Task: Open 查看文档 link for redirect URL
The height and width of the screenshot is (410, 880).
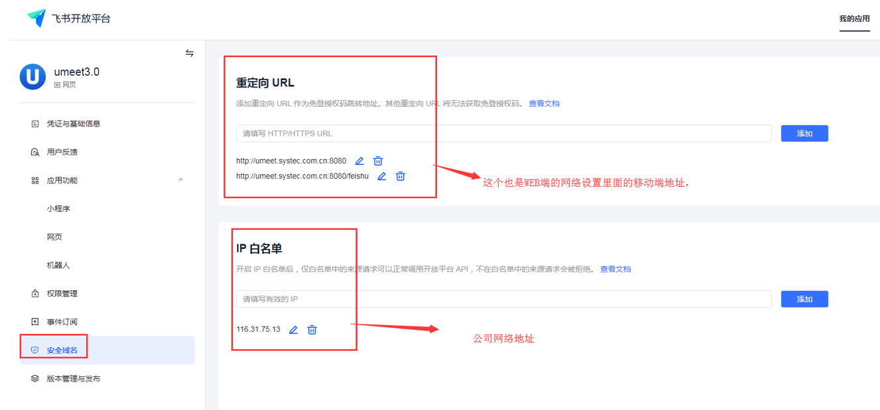Action: (x=544, y=104)
